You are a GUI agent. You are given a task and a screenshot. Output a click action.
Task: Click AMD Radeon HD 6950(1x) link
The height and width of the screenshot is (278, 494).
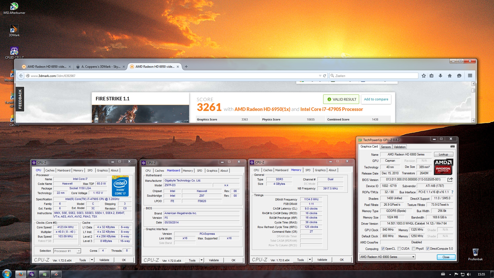262,109
